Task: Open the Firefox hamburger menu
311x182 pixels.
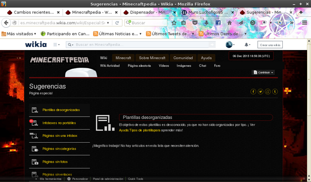Action: [x=305, y=23]
